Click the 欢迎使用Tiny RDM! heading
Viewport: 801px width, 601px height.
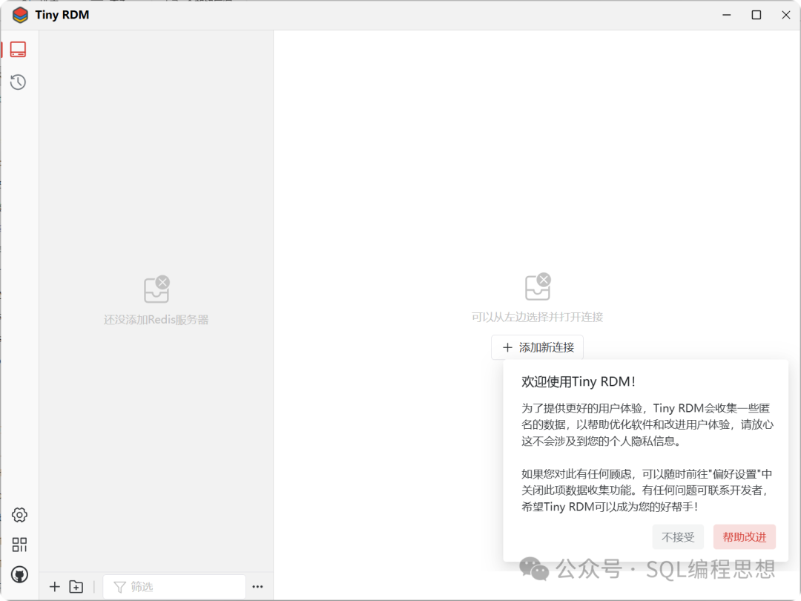coord(578,382)
